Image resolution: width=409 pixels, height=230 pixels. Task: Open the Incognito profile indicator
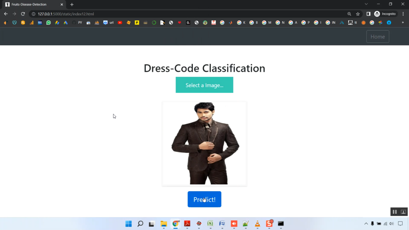(385, 14)
